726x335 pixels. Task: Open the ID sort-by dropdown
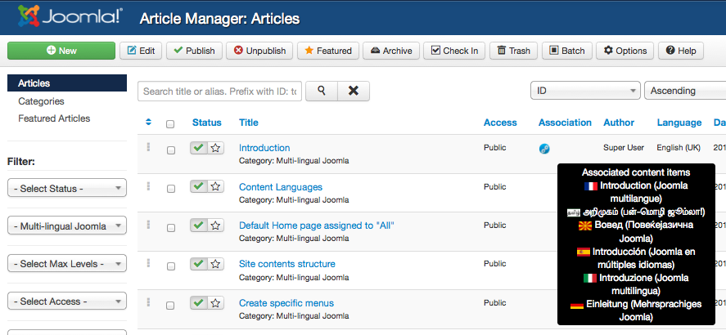point(585,91)
